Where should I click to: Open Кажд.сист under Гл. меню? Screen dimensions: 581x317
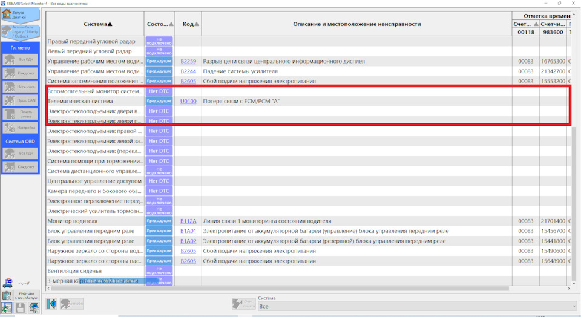click(21, 73)
